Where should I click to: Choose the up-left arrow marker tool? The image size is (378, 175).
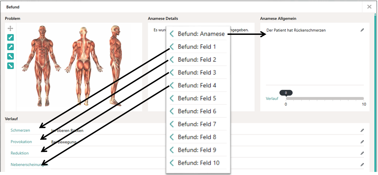(10, 56)
